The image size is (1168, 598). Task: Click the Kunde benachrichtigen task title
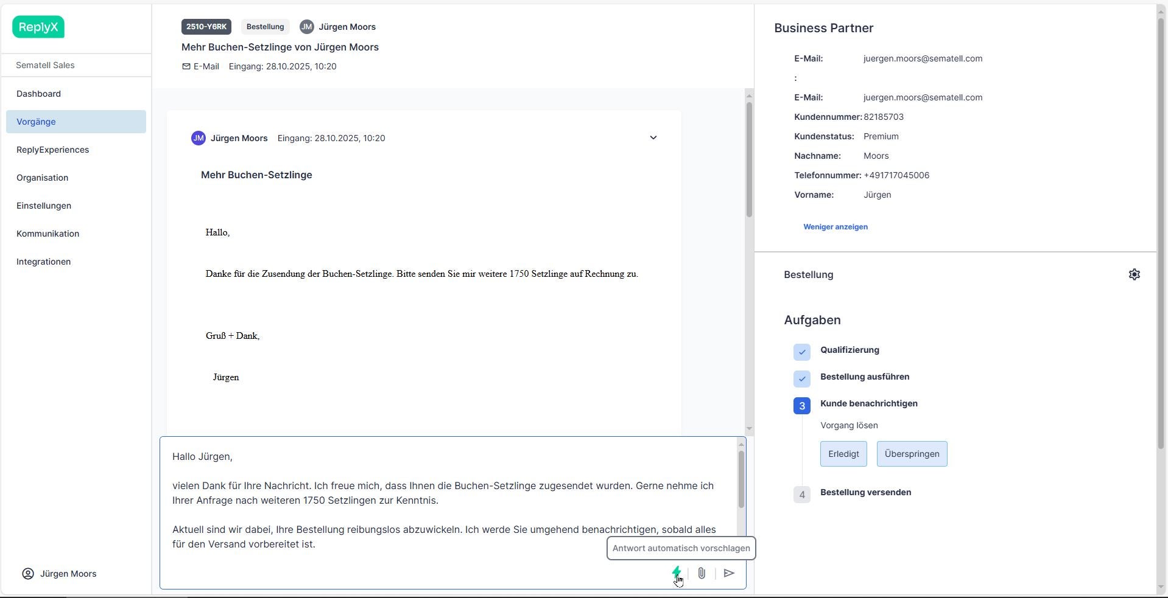(x=869, y=403)
